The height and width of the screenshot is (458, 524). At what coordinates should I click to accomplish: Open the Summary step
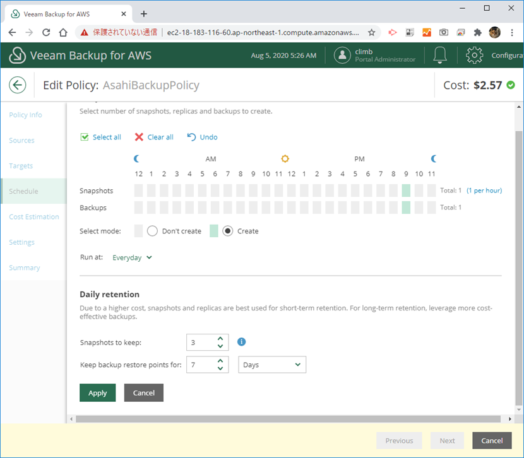[x=24, y=267]
